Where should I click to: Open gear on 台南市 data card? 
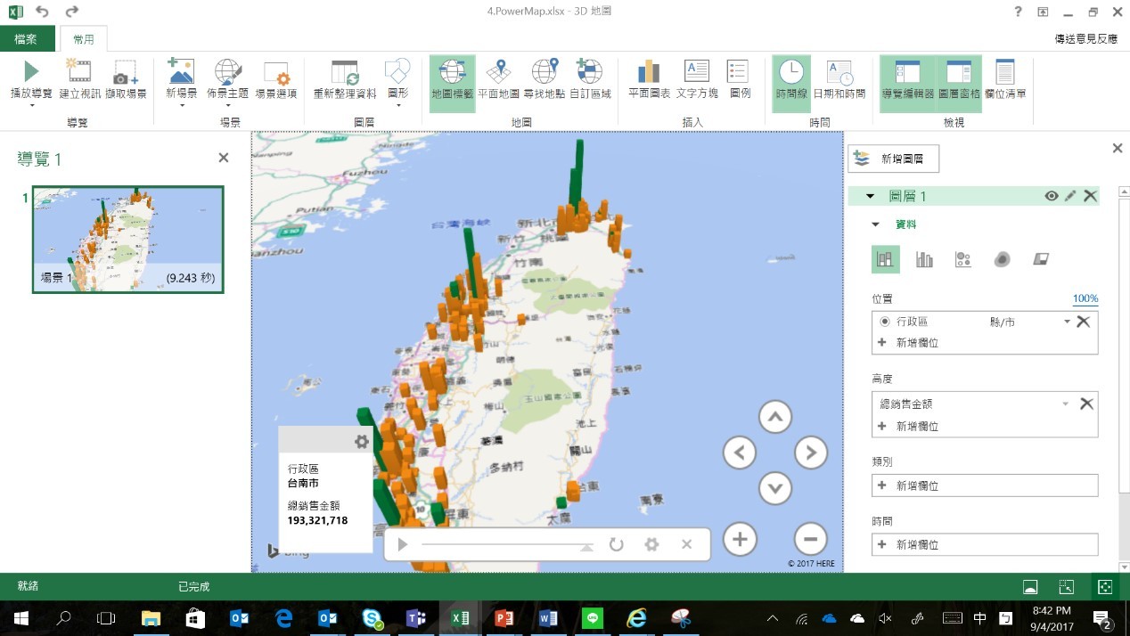[361, 441]
